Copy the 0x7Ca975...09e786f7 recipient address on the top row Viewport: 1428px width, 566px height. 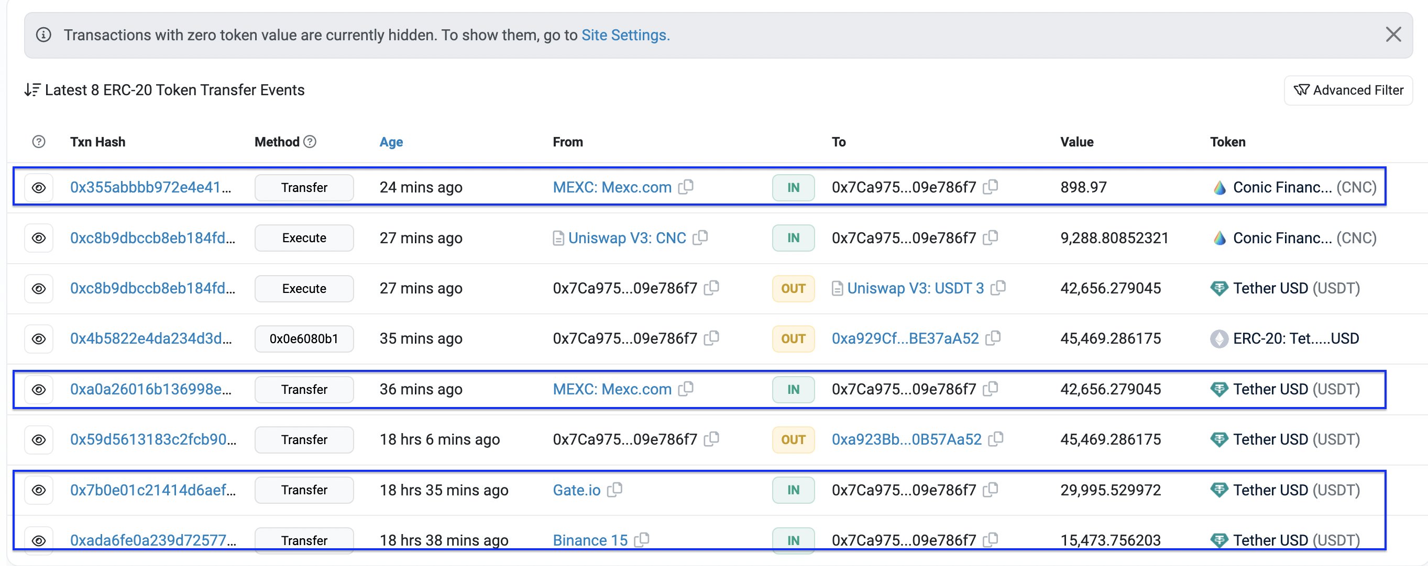click(992, 187)
